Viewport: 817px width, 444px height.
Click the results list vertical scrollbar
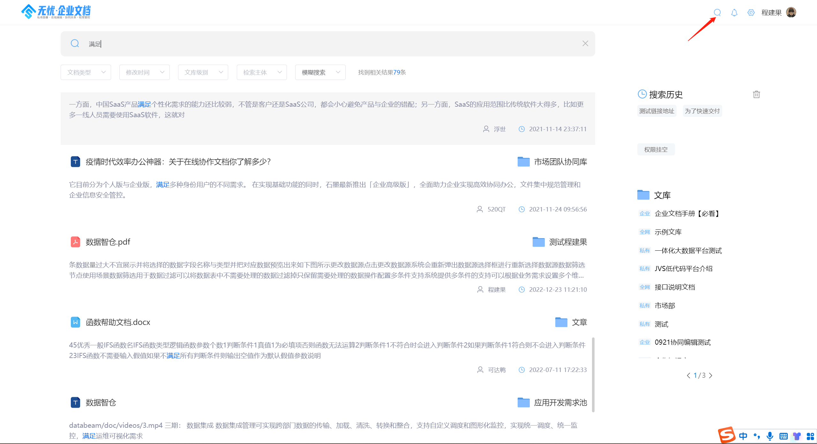pos(593,375)
